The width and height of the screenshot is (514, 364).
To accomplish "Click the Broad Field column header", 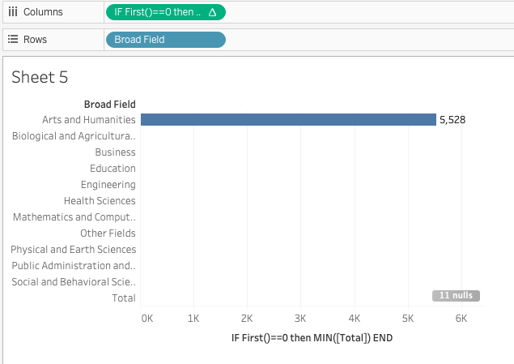I will point(109,104).
